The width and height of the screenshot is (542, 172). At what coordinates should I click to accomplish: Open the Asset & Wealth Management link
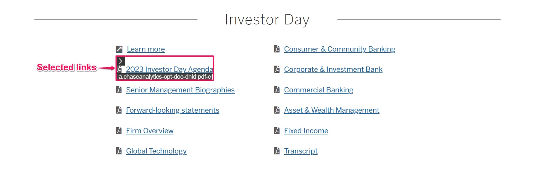coord(331,110)
